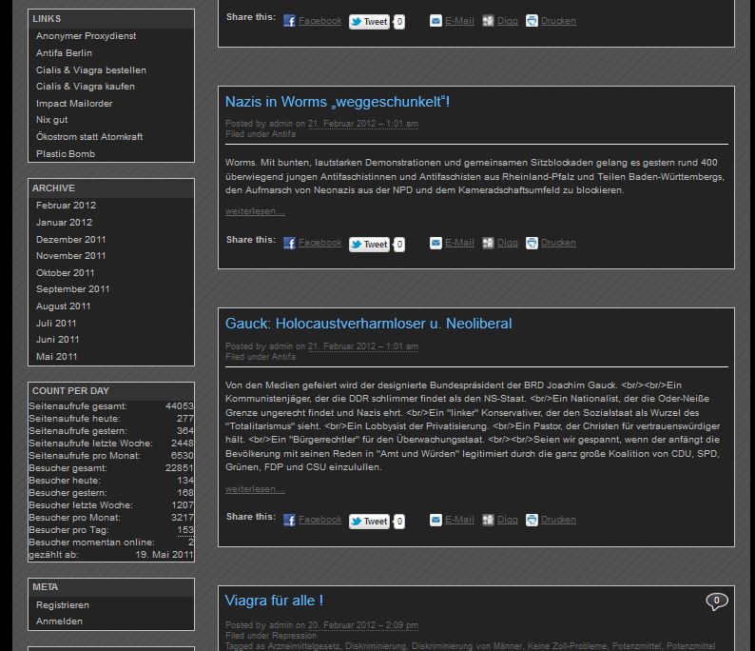Click E-Mail envelope icon under Gauck post
The height and width of the screenshot is (651, 755).
click(x=436, y=521)
